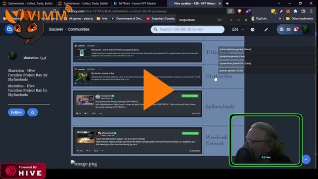This screenshot has width=318, height=179.
Task: Open the hive bookmark folder
Action: [102, 18]
